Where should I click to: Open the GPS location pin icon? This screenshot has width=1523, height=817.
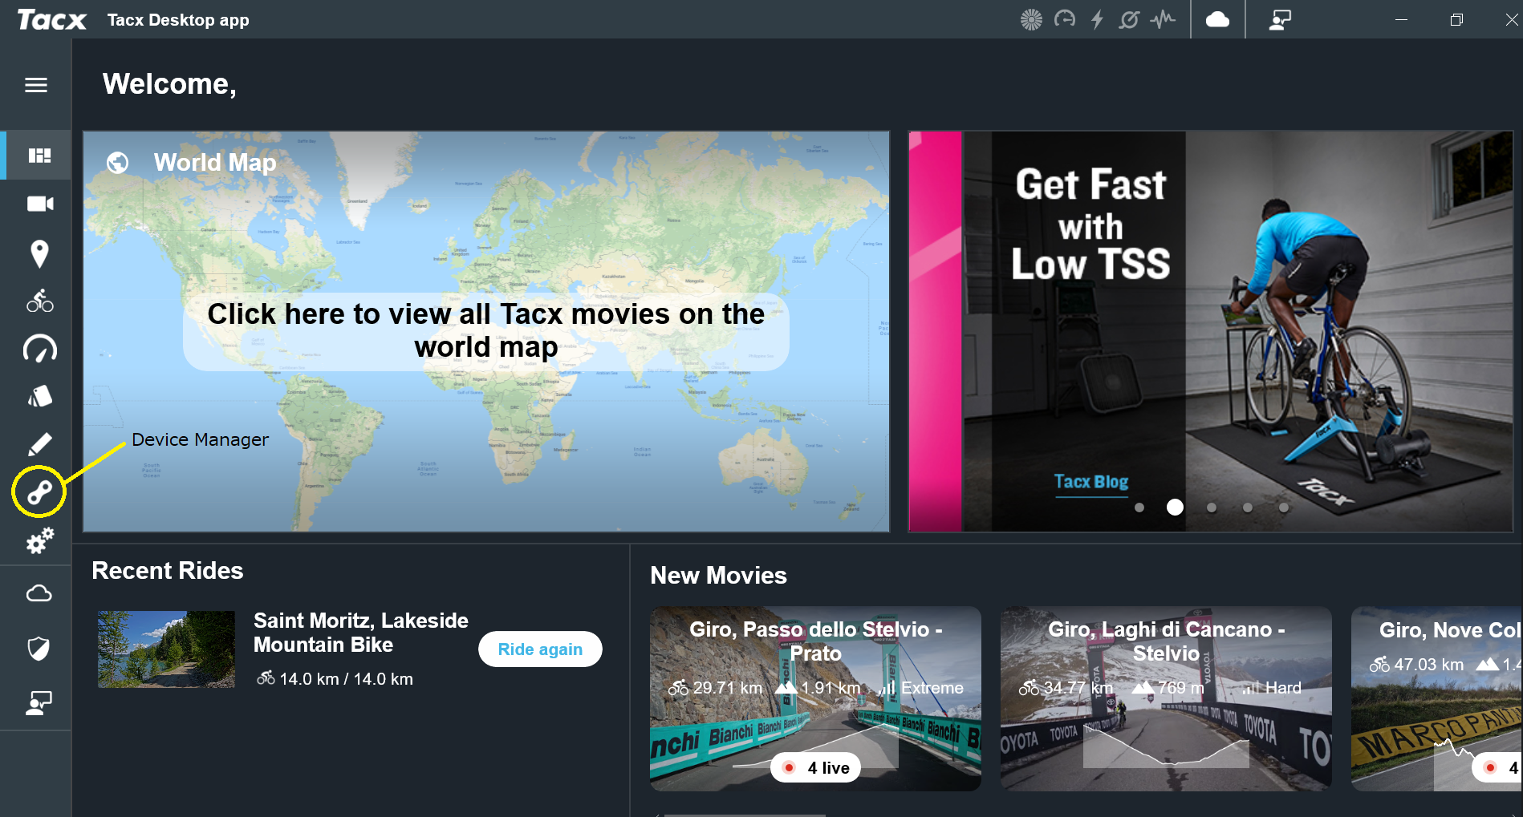[x=39, y=254]
